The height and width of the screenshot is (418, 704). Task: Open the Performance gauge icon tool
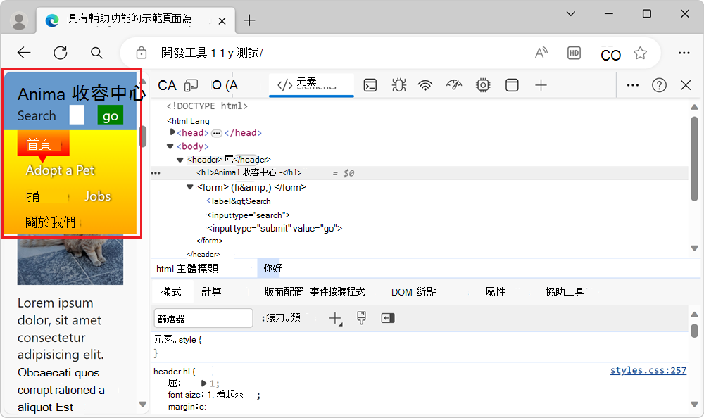[454, 85]
